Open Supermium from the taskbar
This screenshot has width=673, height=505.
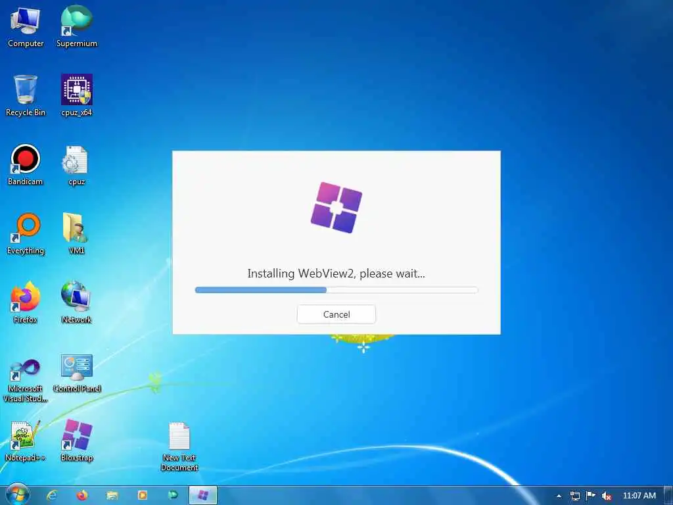point(173,496)
